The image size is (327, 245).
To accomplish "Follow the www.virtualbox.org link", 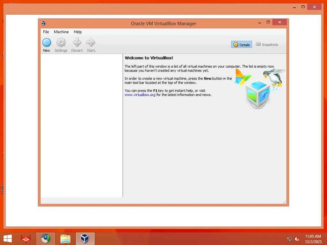I will 140,95.
